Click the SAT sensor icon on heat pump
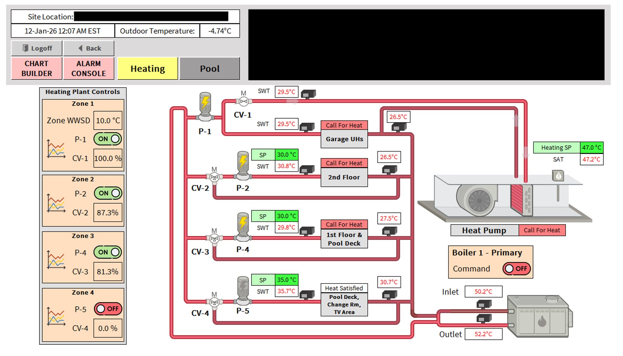 pos(558,176)
